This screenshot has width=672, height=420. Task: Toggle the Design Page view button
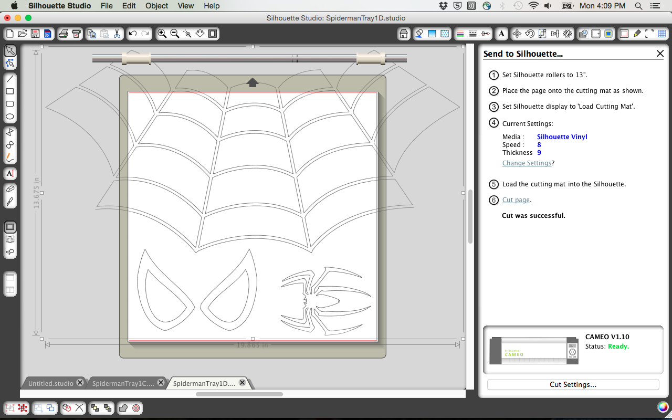pos(9,227)
